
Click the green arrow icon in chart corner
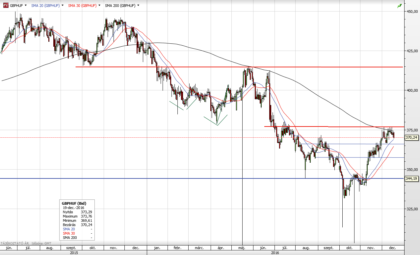coord(400,6)
